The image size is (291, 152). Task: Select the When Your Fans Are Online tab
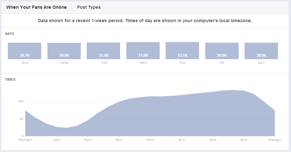[x=36, y=7]
